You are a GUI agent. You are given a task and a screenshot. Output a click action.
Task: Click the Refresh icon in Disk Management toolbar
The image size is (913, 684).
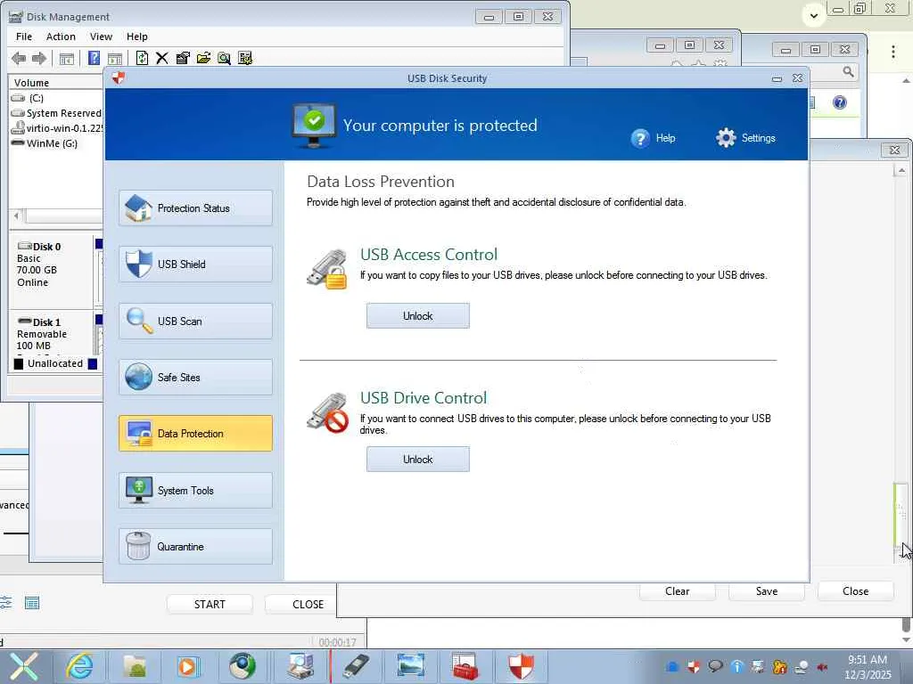(x=142, y=58)
